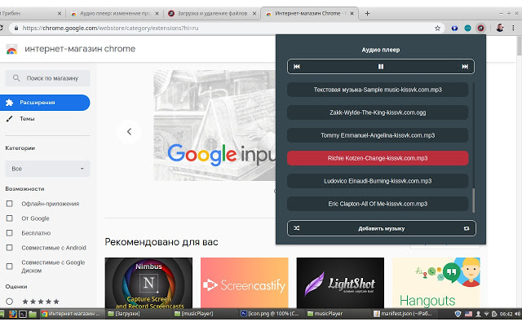Toggle shuffle in audio player

point(297,228)
